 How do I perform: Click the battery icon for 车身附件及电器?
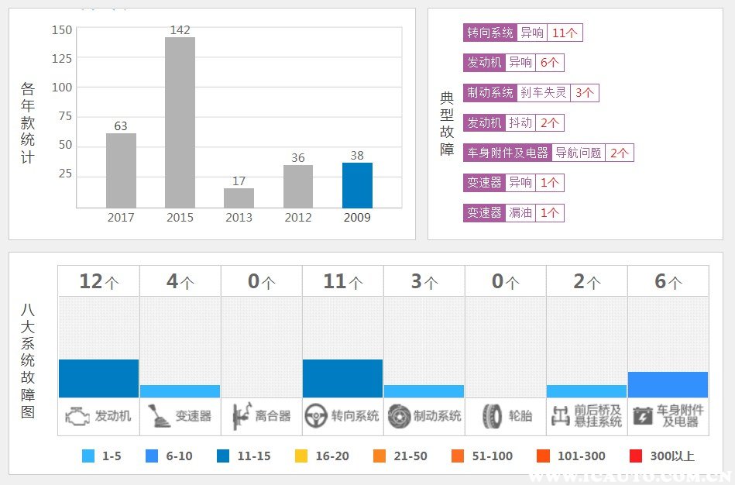(642, 416)
